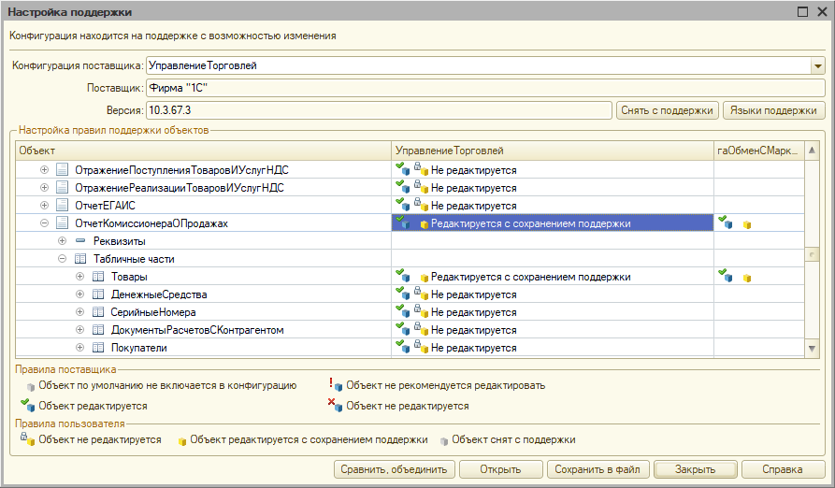Click legend icon 'Объект редактируется с сохранением поддержки'
This screenshot has width=835, height=488.
coord(182,441)
